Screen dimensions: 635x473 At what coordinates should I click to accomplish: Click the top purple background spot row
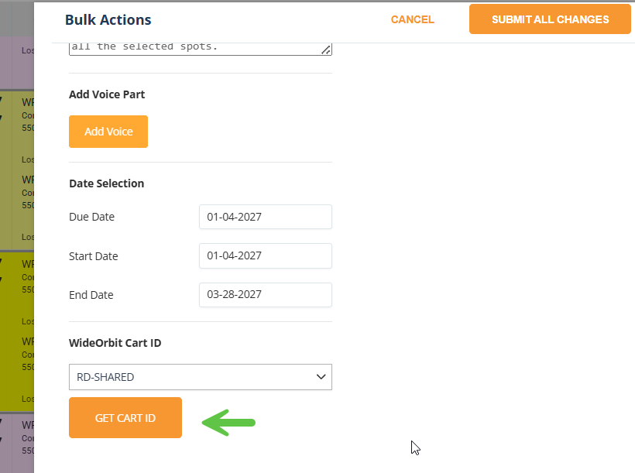pyautogui.click(x=17, y=63)
